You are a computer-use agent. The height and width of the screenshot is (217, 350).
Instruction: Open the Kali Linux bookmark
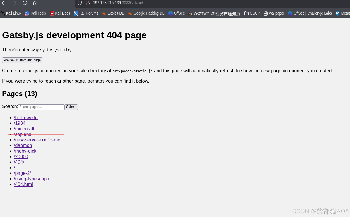(x=11, y=13)
